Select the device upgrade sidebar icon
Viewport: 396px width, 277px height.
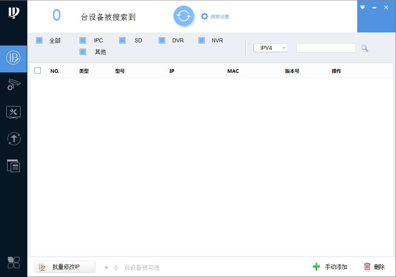13,139
